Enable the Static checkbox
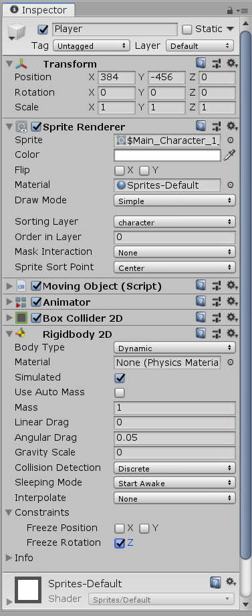The width and height of the screenshot is (252, 616). coord(187,29)
